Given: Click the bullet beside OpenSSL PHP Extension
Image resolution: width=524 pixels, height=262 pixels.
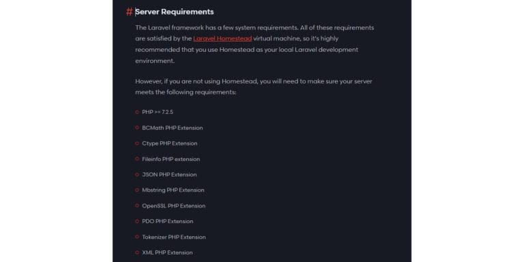Looking at the screenshot, I should click(x=137, y=205).
